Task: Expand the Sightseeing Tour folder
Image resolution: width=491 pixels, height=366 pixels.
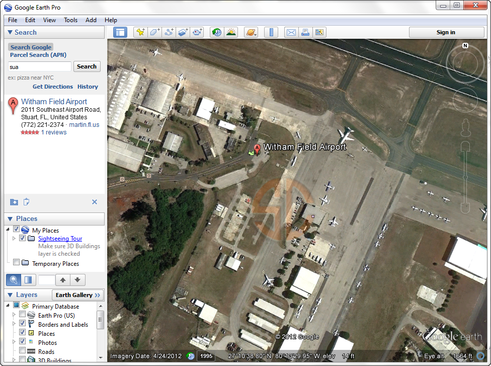Action: (14, 238)
